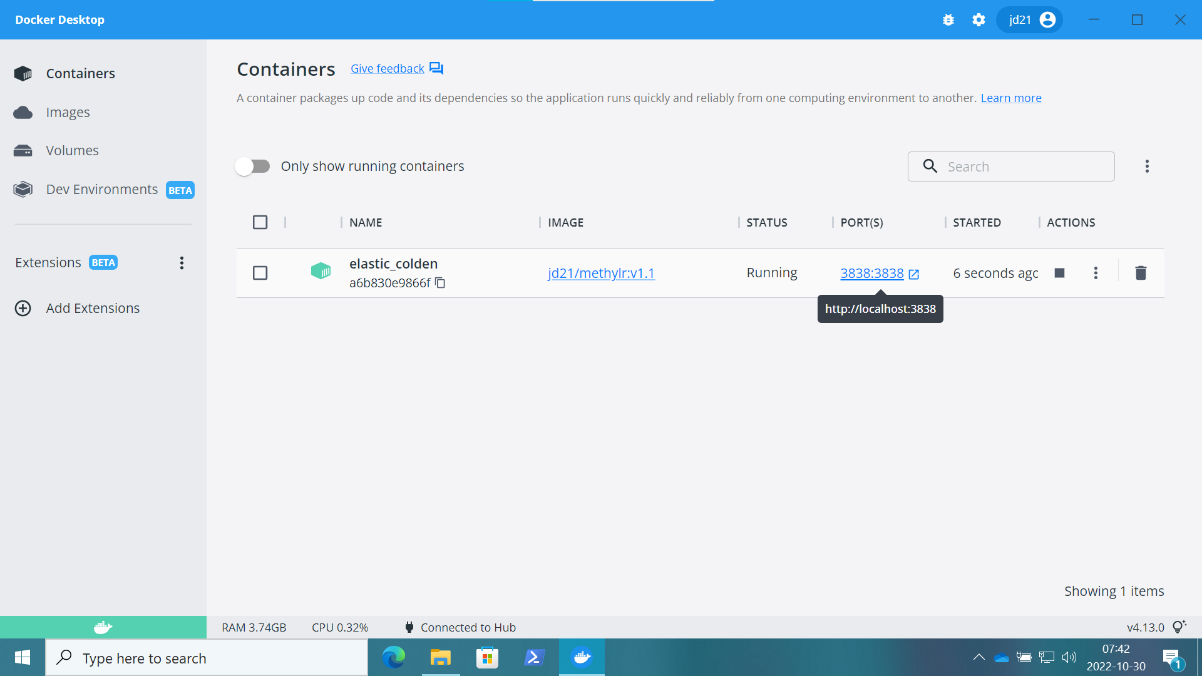Copy container ID a6b830e9866f via the copy icon
The height and width of the screenshot is (676, 1202).
(440, 283)
